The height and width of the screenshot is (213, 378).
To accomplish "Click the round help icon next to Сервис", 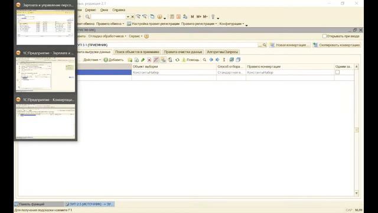I will pyautogui.click(x=146, y=36).
